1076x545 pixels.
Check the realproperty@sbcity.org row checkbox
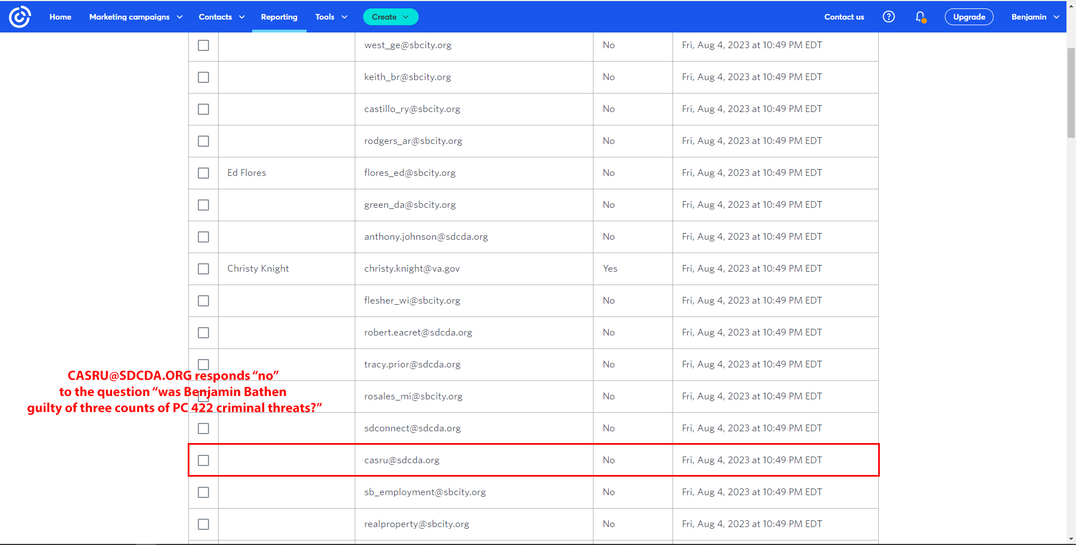[x=203, y=524]
